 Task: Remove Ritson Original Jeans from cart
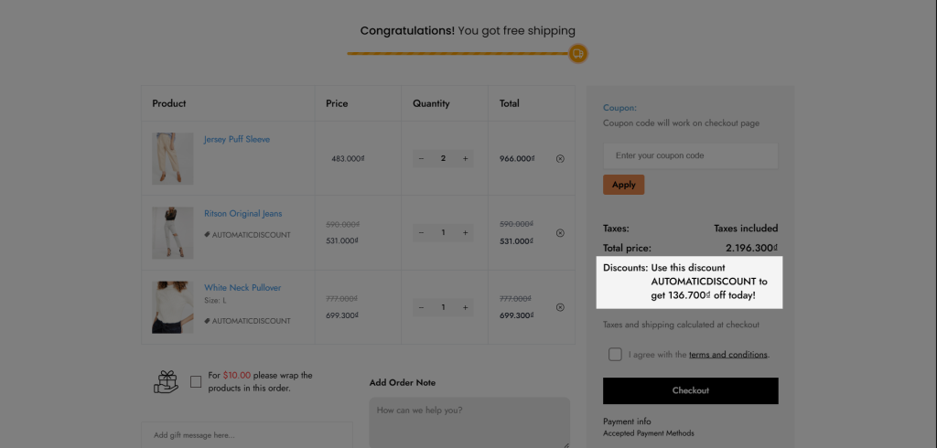(560, 233)
